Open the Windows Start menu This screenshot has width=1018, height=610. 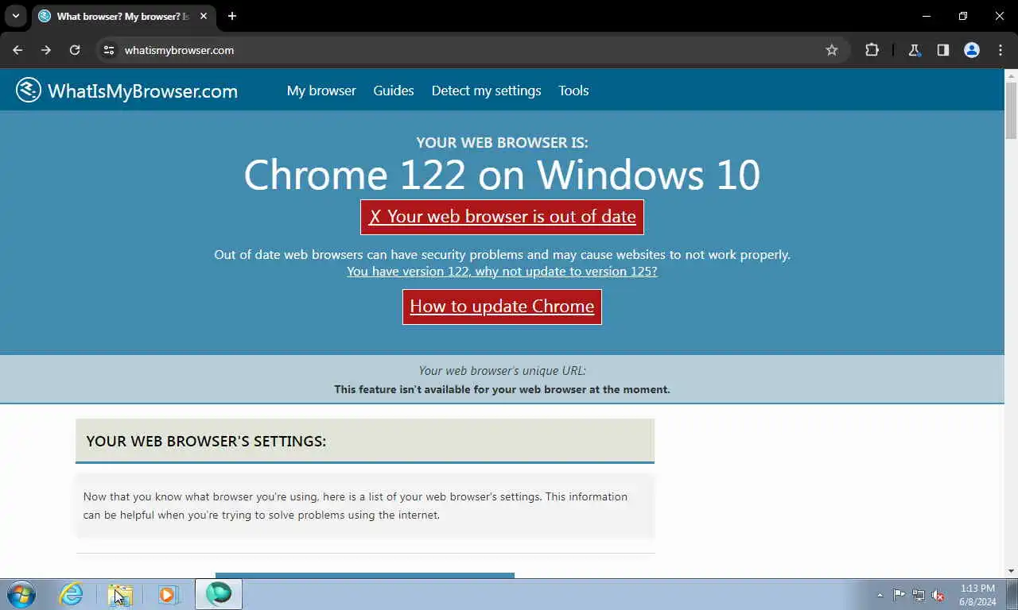pos(21,594)
